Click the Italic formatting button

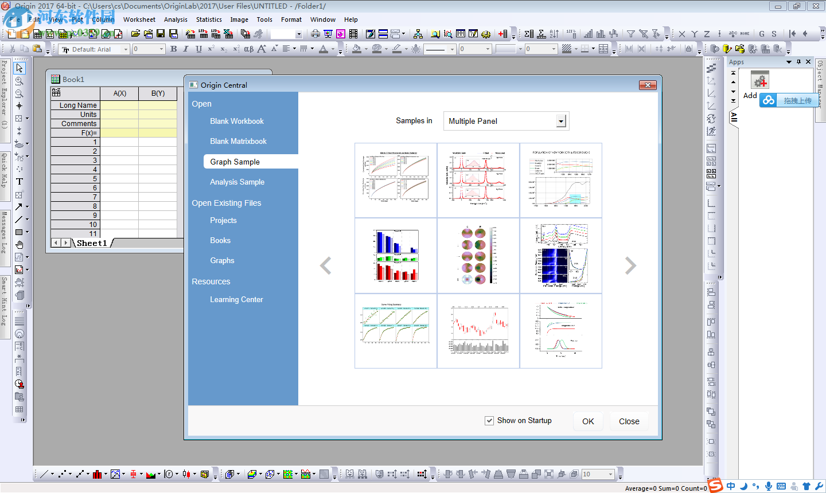[x=186, y=49]
